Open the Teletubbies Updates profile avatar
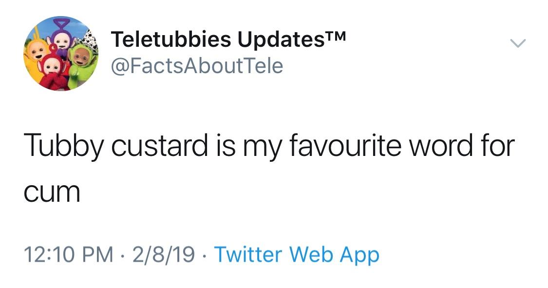 click(61, 54)
